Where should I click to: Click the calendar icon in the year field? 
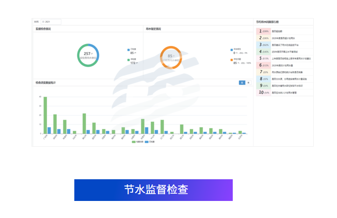(43, 22)
